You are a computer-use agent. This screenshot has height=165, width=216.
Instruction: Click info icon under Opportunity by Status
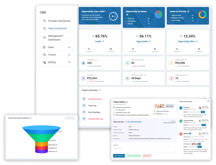(x=127, y=15)
